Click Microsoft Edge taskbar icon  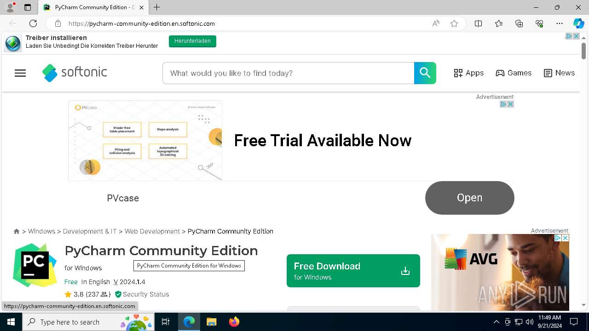coord(189,322)
